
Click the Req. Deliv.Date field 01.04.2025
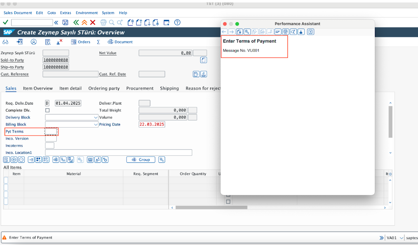coord(68,103)
